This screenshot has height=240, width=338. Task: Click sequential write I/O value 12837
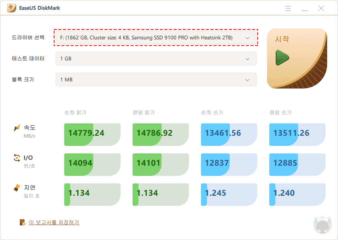(217, 163)
